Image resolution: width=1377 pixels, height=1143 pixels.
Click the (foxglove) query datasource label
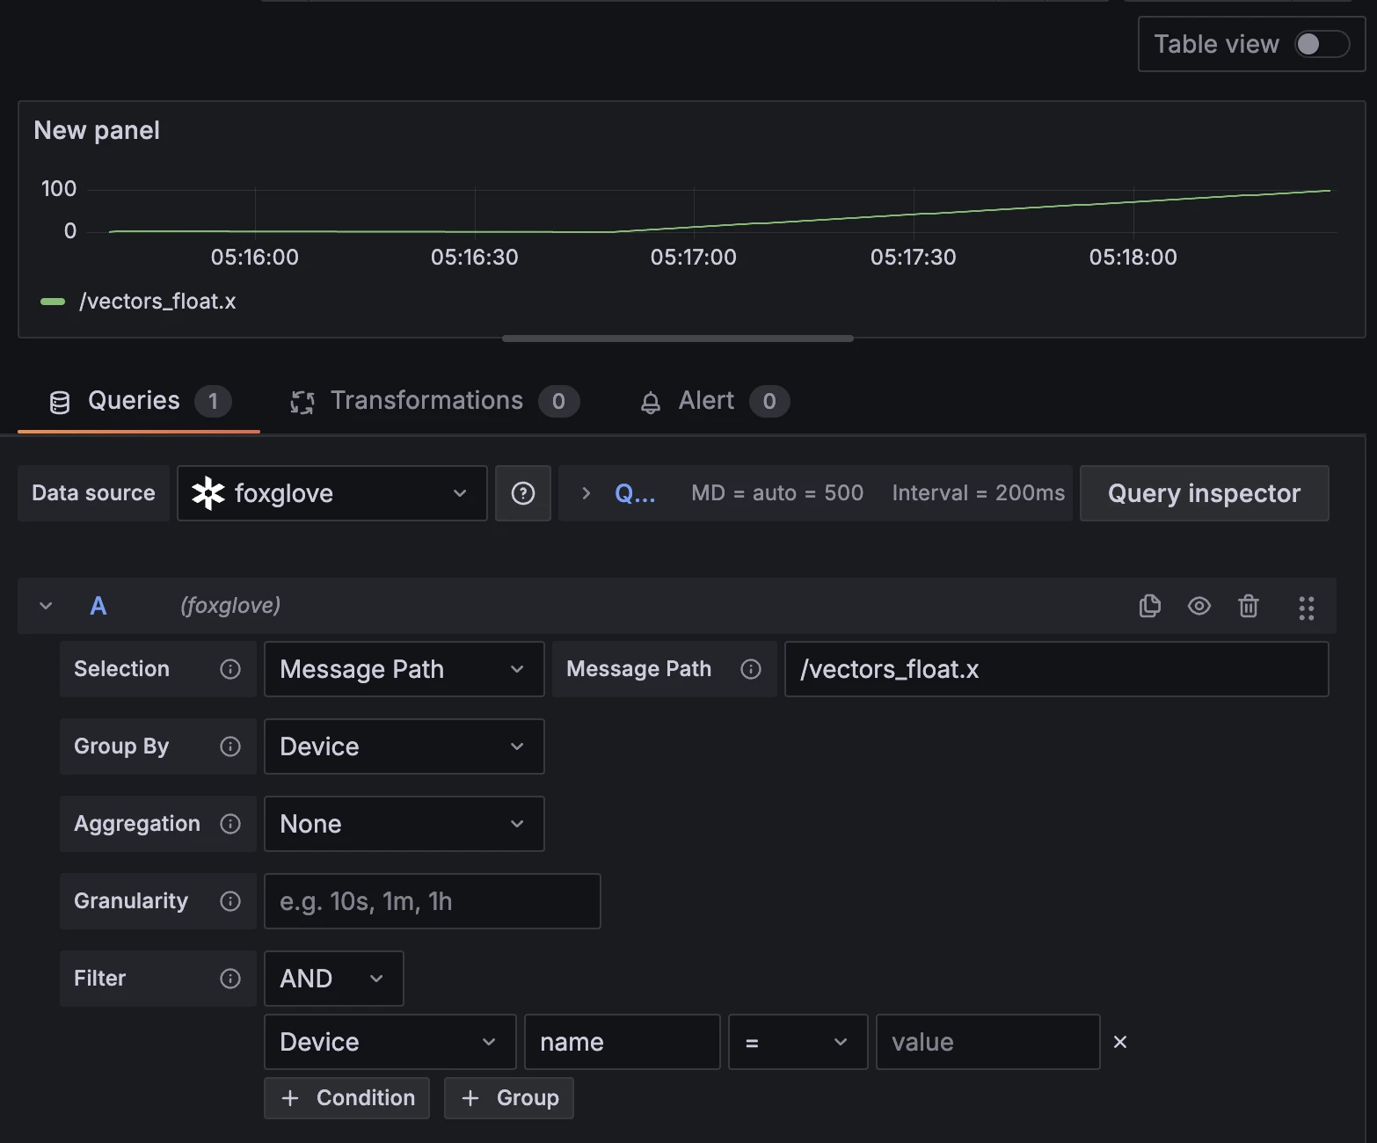point(230,606)
